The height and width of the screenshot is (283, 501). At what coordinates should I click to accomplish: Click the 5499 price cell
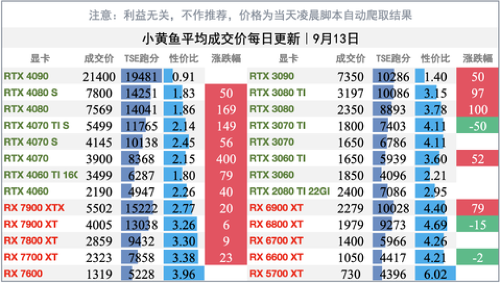coord(99,126)
